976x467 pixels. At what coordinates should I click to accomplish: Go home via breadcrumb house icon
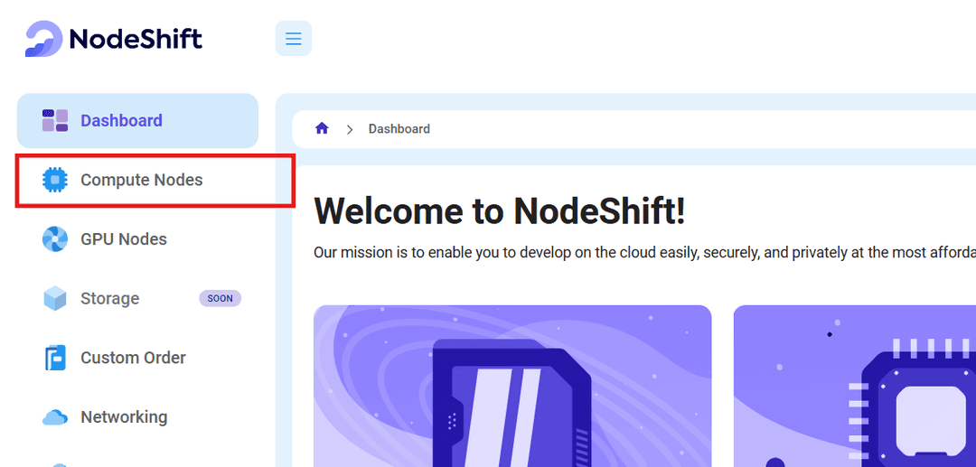click(322, 128)
